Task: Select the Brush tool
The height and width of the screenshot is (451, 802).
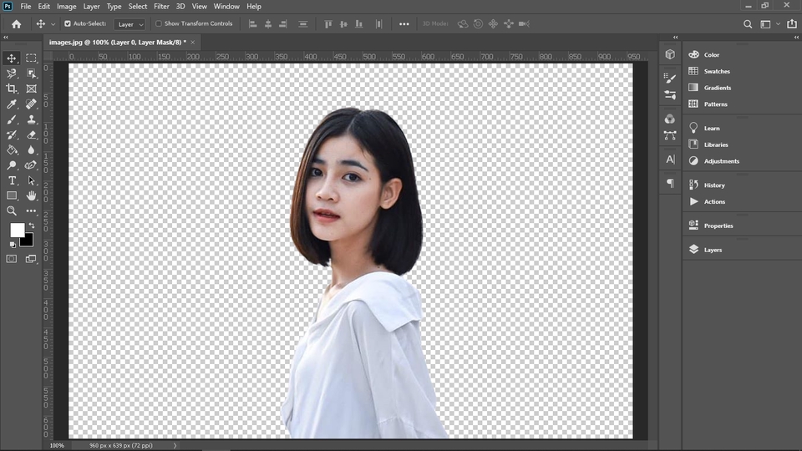Action: (11, 119)
